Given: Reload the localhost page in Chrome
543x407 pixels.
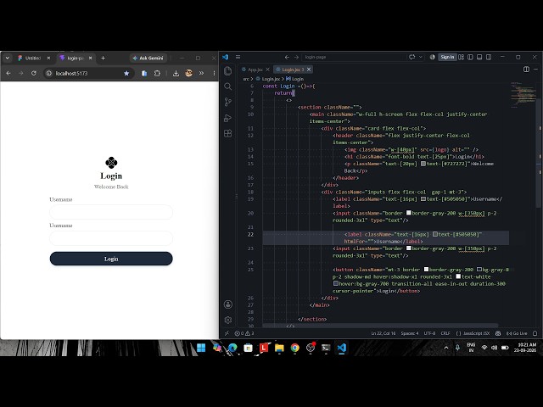Looking at the screenshot, I should coord(34,74).
